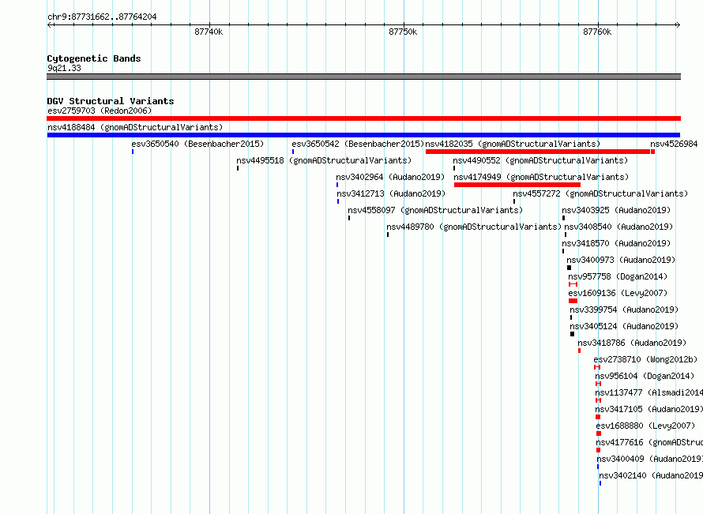Click nsv3400973 (Audano2019) label
Viewport: 703px width, 514px height.
click(621, 260)
